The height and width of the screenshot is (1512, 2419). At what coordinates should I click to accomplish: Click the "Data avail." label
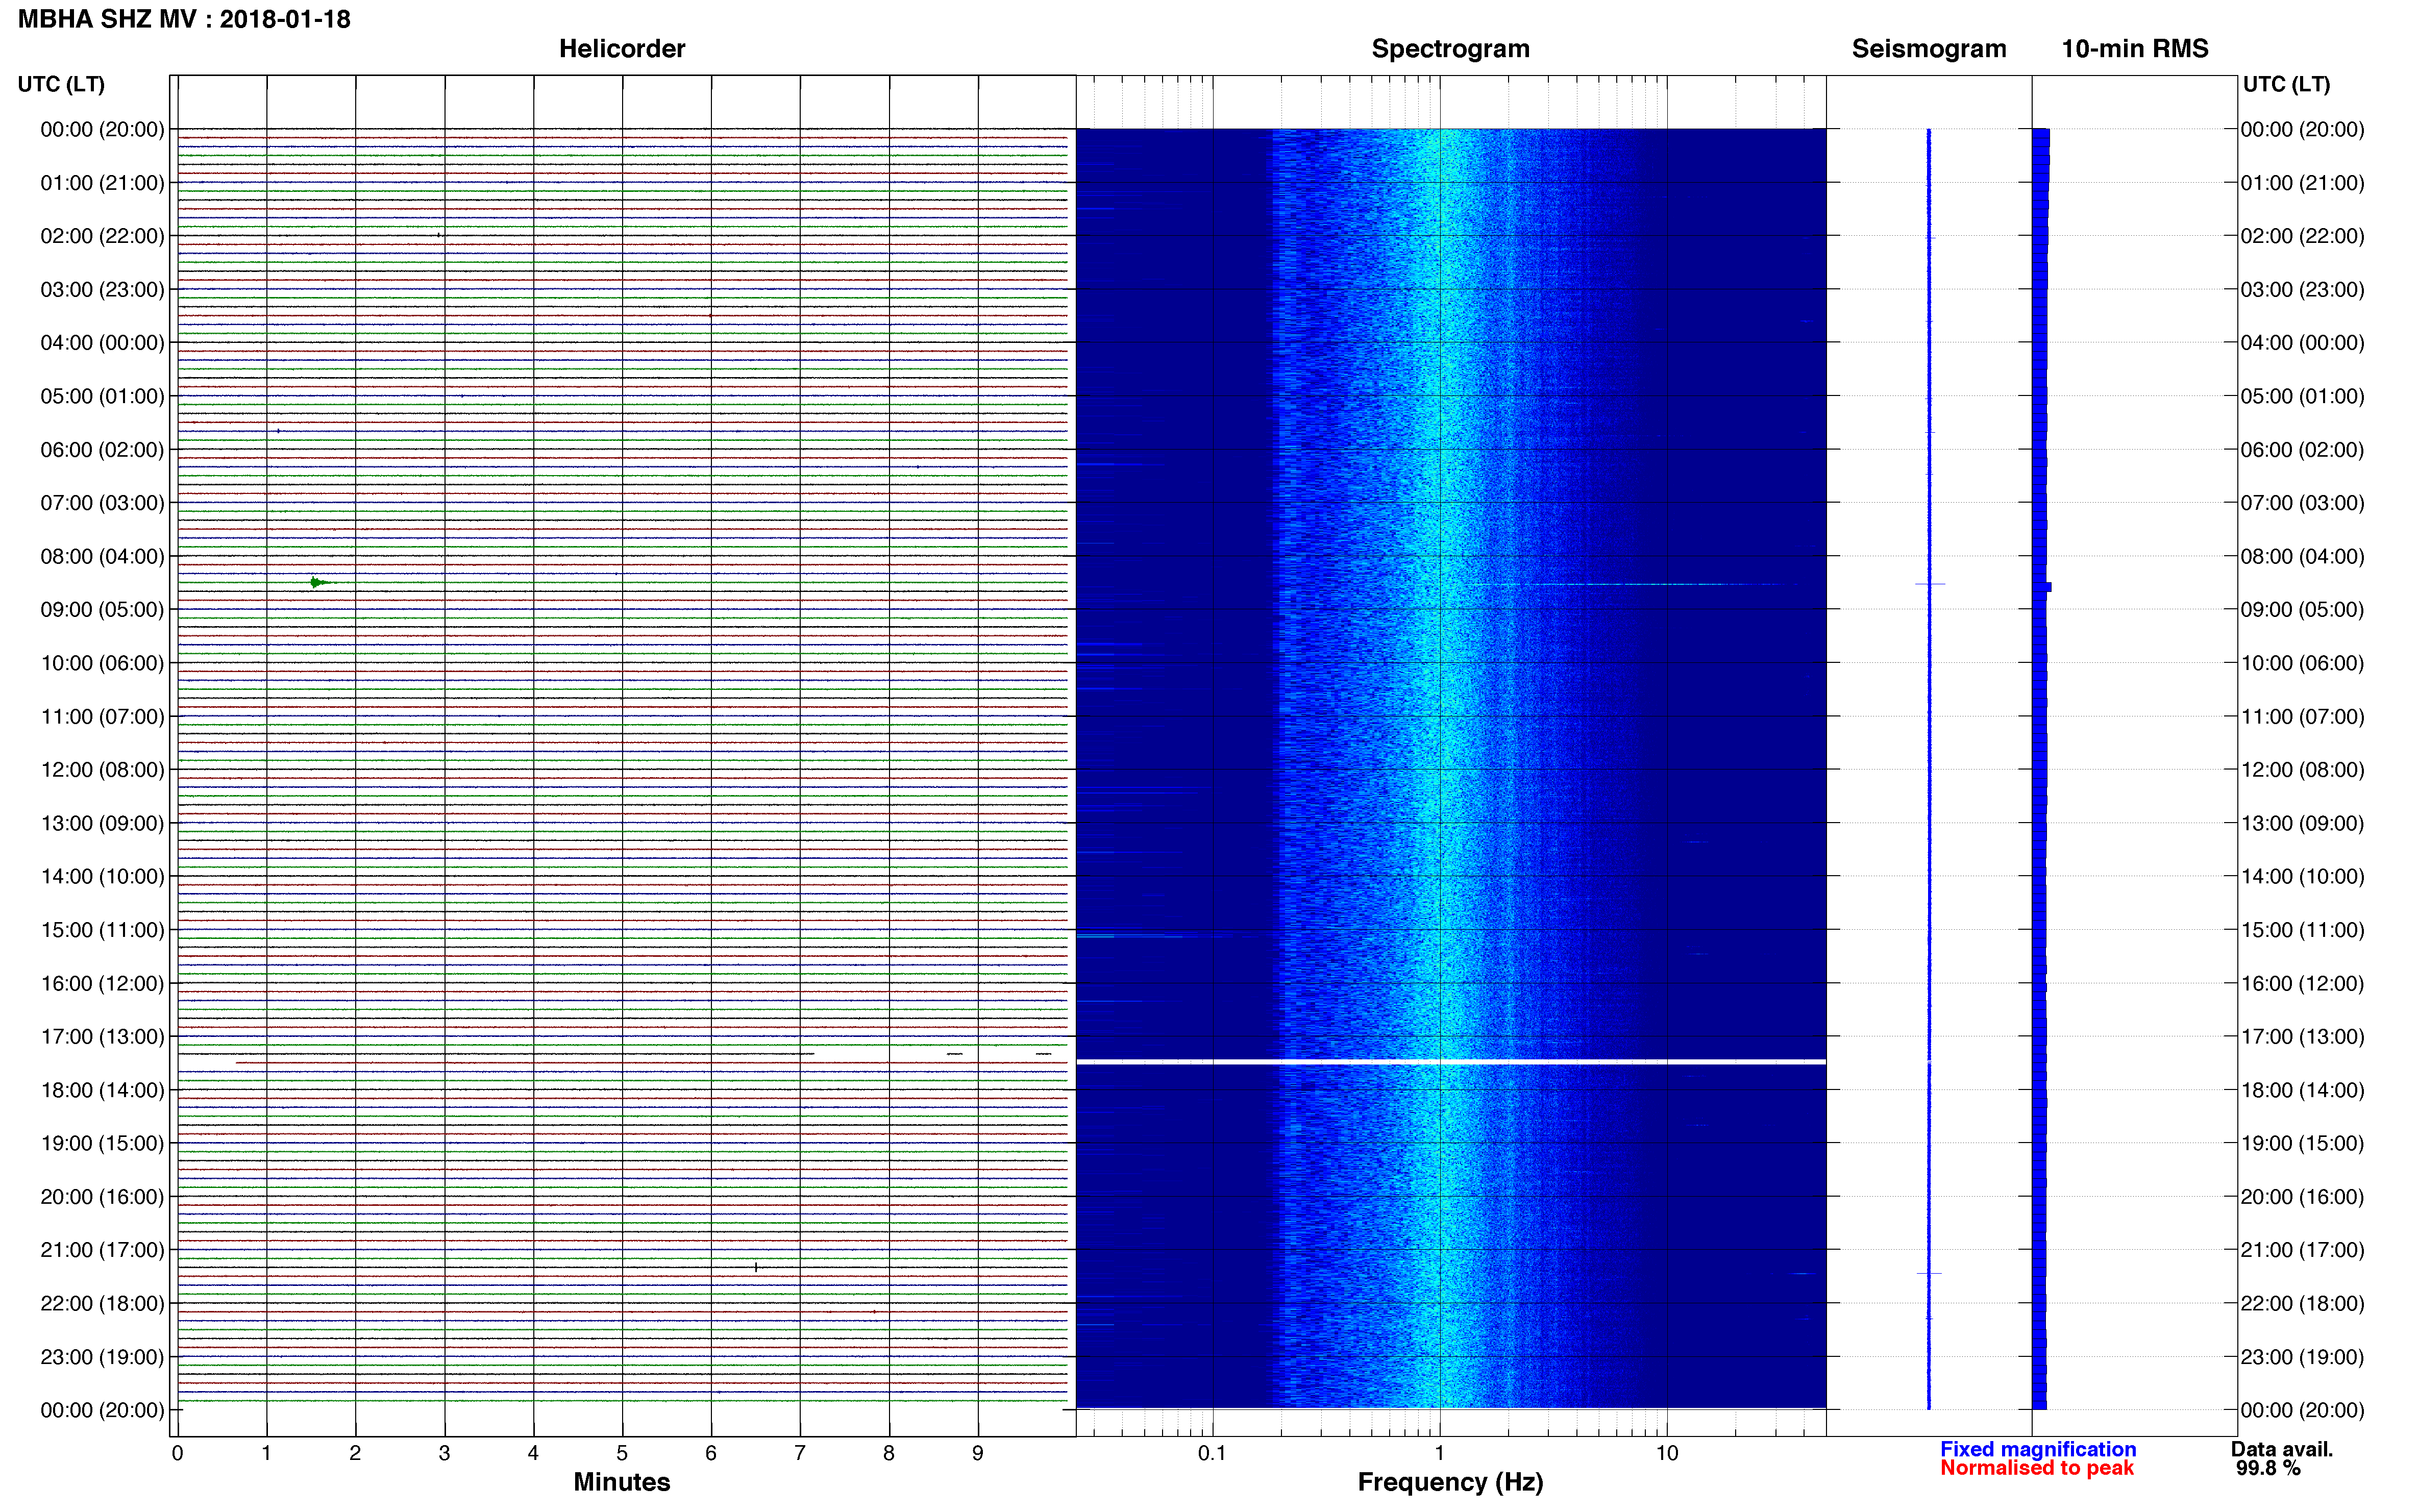pyautogui.click(x=2282, y=1449)
